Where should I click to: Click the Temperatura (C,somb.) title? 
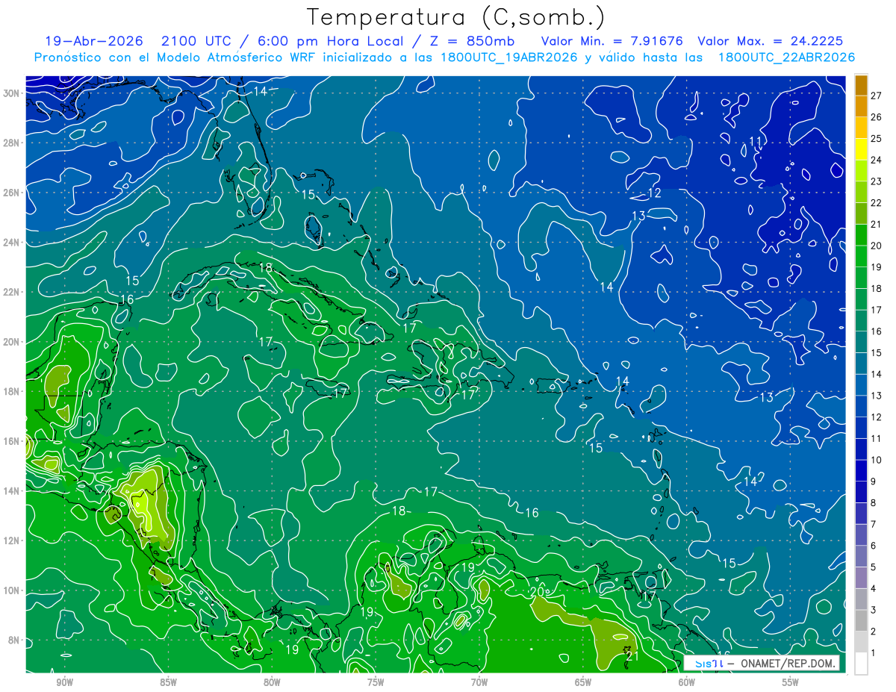(x=456, y=16)
